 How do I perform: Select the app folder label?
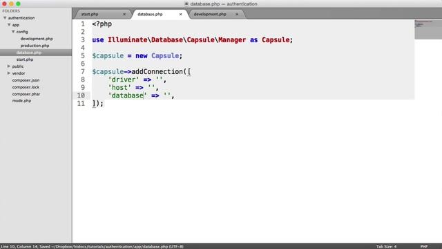tap(15, 25)
